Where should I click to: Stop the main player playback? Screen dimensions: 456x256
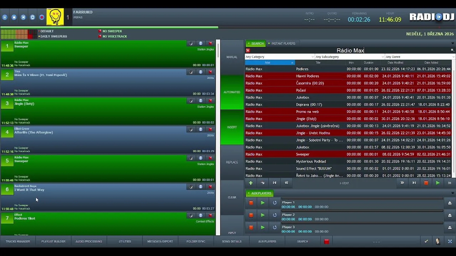point(14,17)
